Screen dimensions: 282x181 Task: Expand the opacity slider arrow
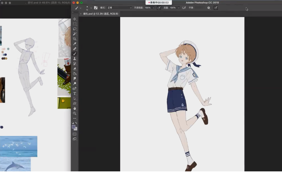click(x=154, y=8)
